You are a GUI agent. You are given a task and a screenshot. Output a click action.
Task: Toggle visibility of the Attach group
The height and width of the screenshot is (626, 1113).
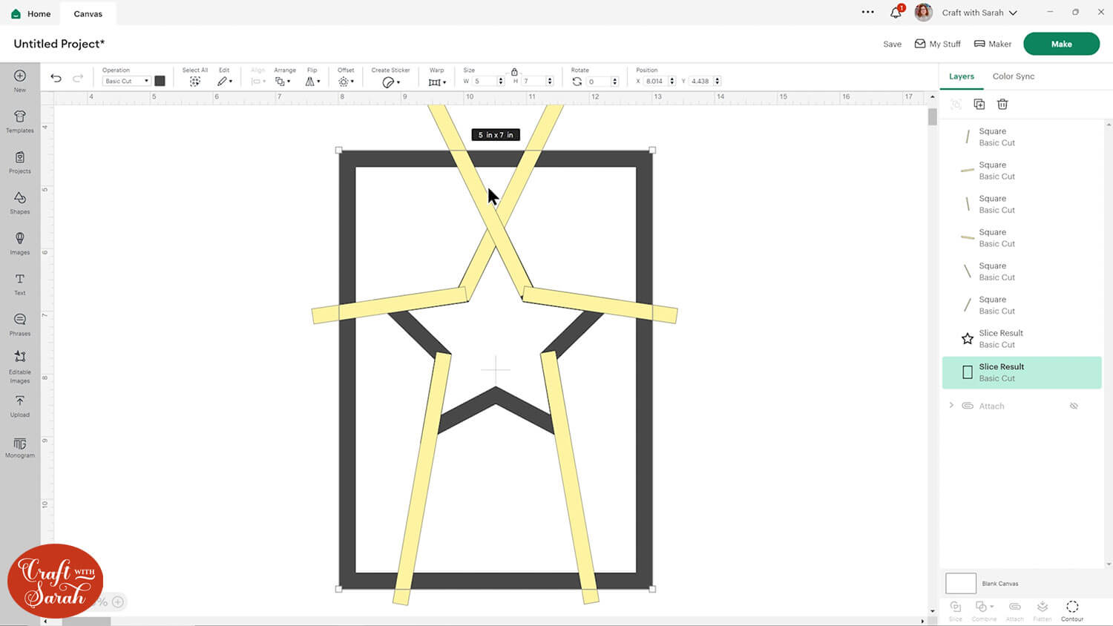pos(1074,406)
